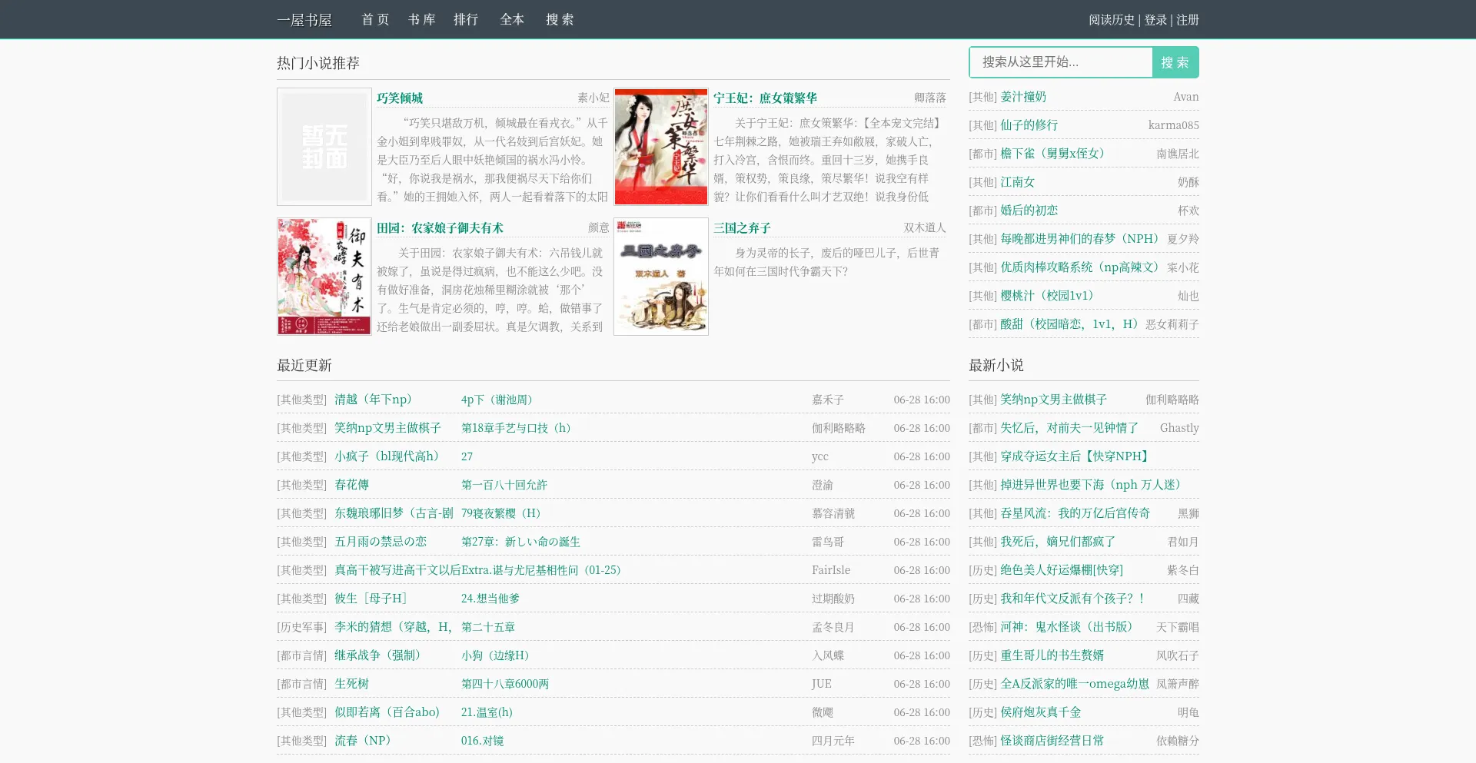The width and height of the screenshot is (1476, 763).
Task: Open 怪谈商店街经营日常 link
Action: tap(1052, 741)
